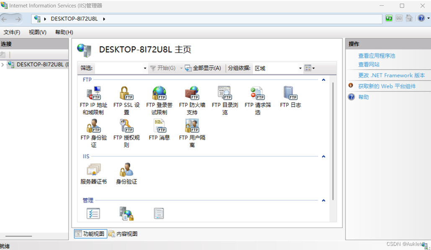
Task: Open FTP 防火墙支持 feature
Action: tap(192, 101)
